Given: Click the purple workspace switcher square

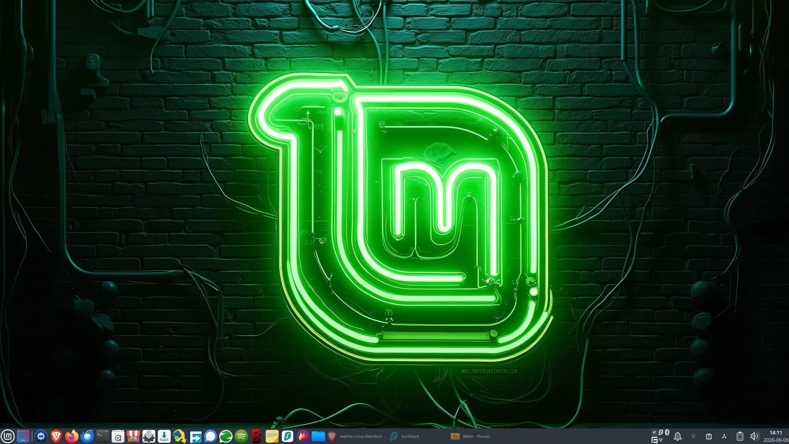Looking at the screenshot, I should [23, 436].
